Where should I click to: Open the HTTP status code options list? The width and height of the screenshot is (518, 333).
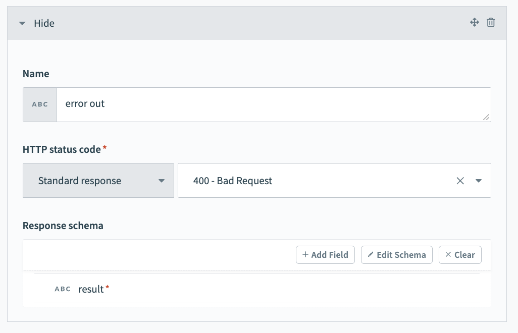(x=478, y=180)
